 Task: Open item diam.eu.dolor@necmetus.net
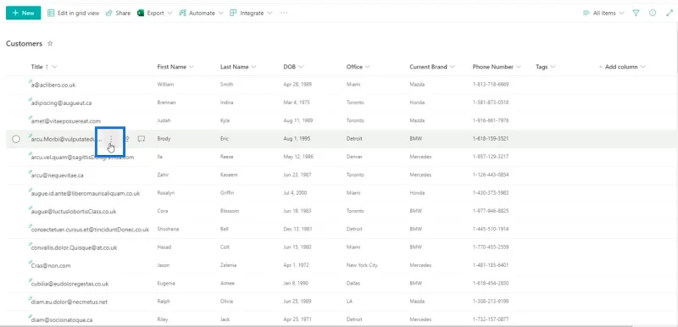tap(69, 302)
